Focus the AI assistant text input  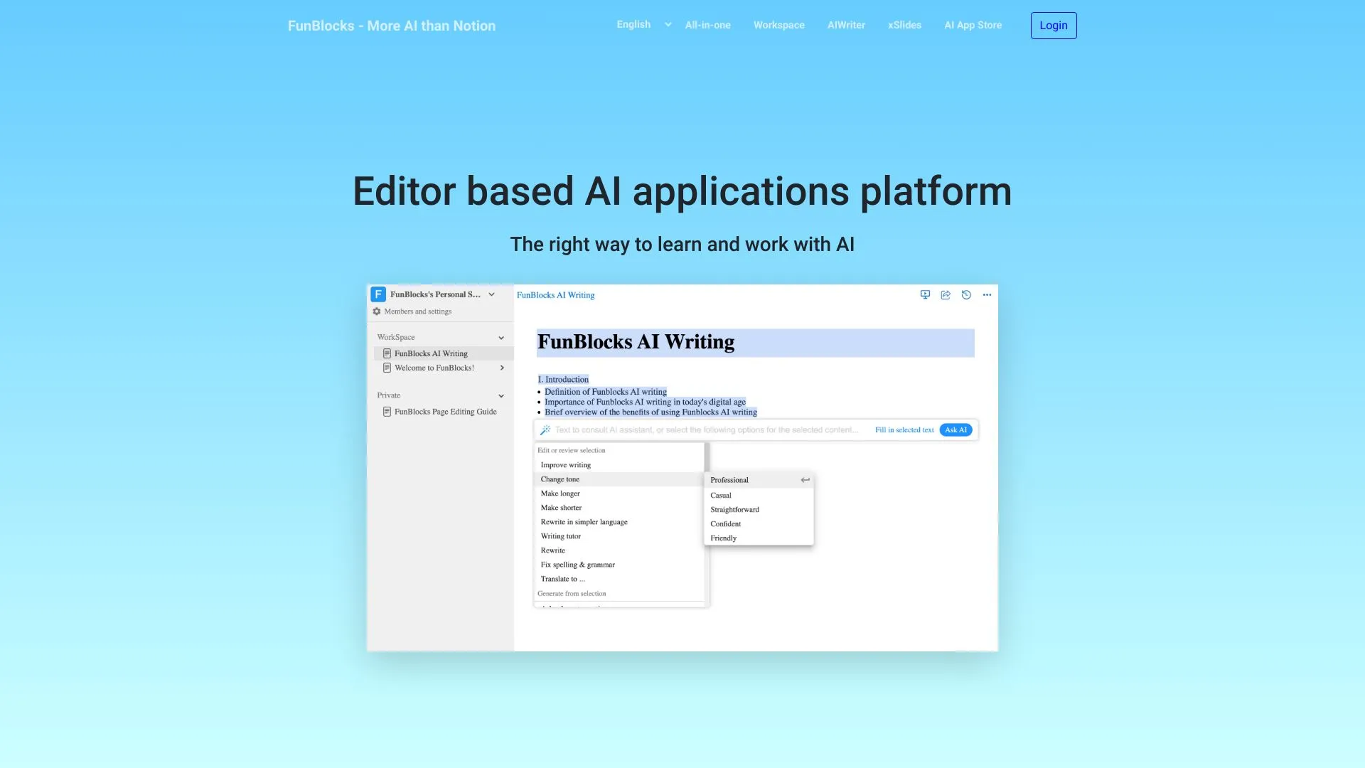tap(706, 430)
